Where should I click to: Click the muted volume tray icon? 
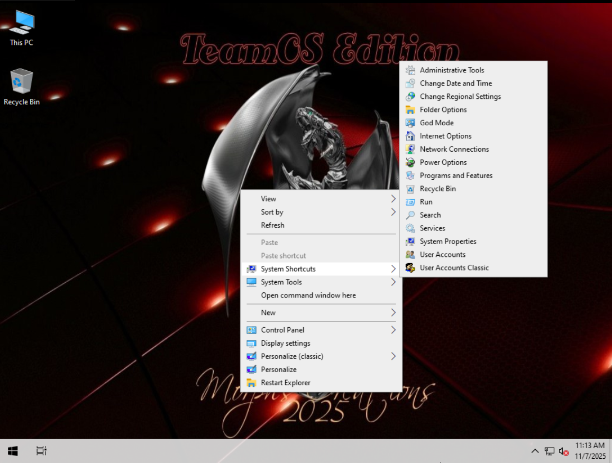click(x=564, y=451)
